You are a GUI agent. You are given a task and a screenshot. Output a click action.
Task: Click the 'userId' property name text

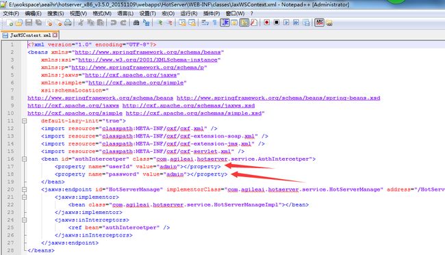click(119, 167)
